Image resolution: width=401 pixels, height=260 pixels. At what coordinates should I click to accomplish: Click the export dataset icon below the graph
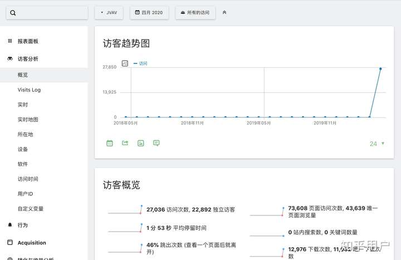tap(125, 143)
